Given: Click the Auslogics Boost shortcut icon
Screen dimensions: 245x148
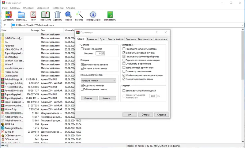Looking at the screenshot, I should [3, 128].
